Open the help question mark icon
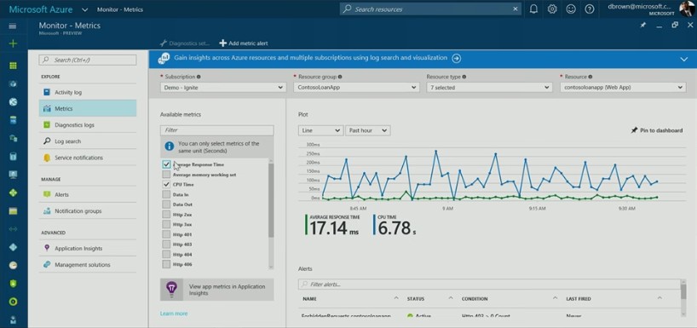 tap(590, 9)
